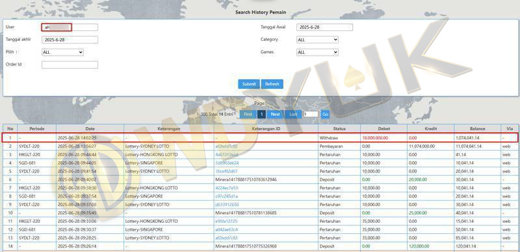Click the Date column header
This screenshot has width=520, height=252.
(90, 129)
